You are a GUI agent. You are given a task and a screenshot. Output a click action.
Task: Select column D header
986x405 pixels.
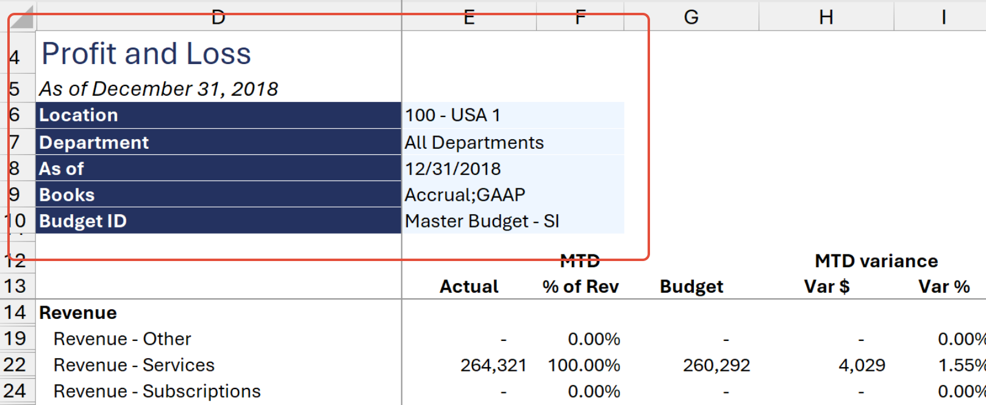coord(219,17)
